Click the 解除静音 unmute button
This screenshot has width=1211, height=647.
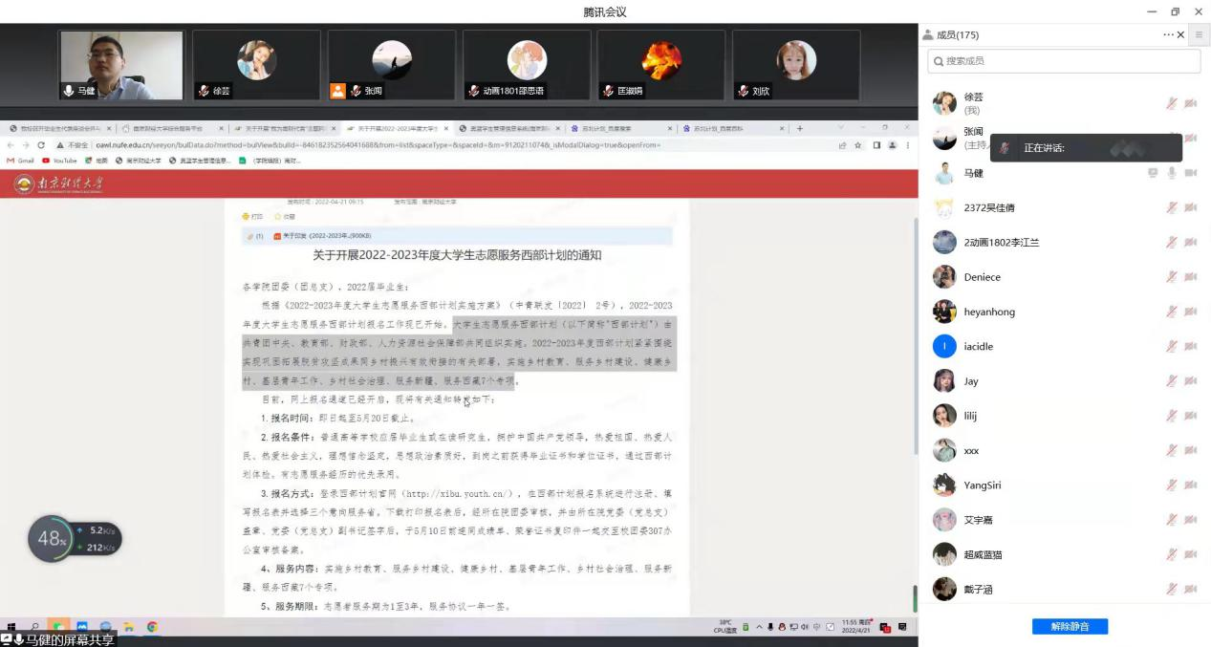coord(1070,626)
